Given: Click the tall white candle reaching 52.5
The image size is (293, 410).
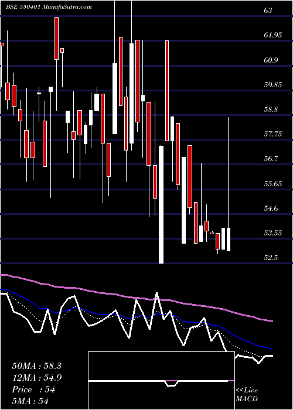Looking at the screenshot, I should point(161,205).
